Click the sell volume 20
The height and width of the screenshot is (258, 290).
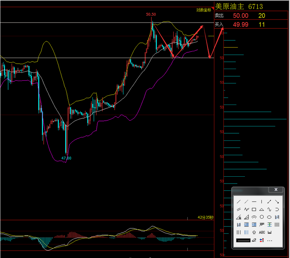(262, 16)
